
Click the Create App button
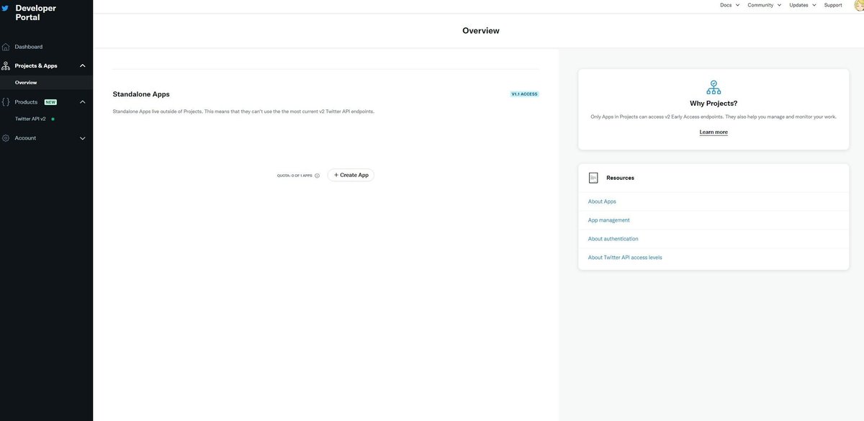[x=351, y=175]
